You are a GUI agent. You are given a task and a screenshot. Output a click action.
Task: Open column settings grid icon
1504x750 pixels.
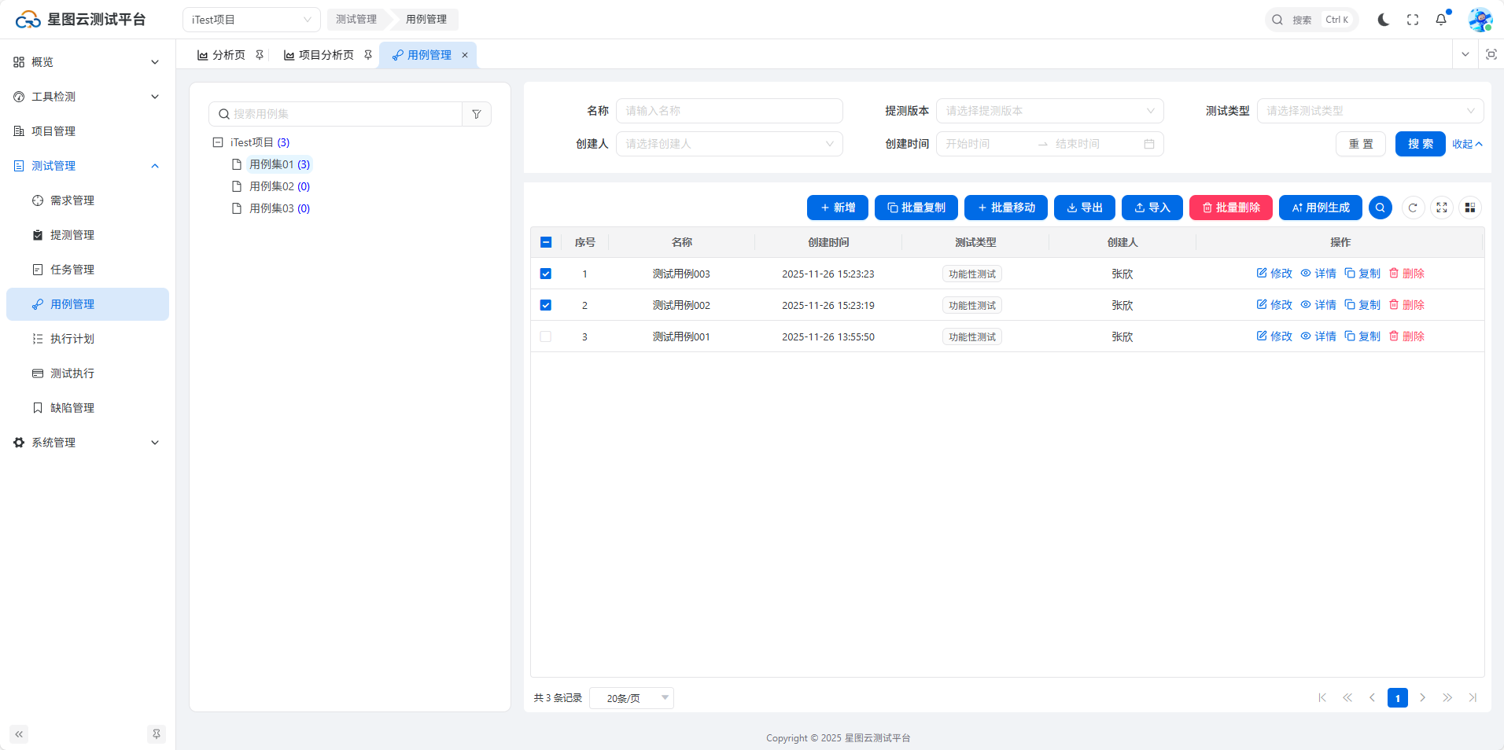tap(1469, 208)
